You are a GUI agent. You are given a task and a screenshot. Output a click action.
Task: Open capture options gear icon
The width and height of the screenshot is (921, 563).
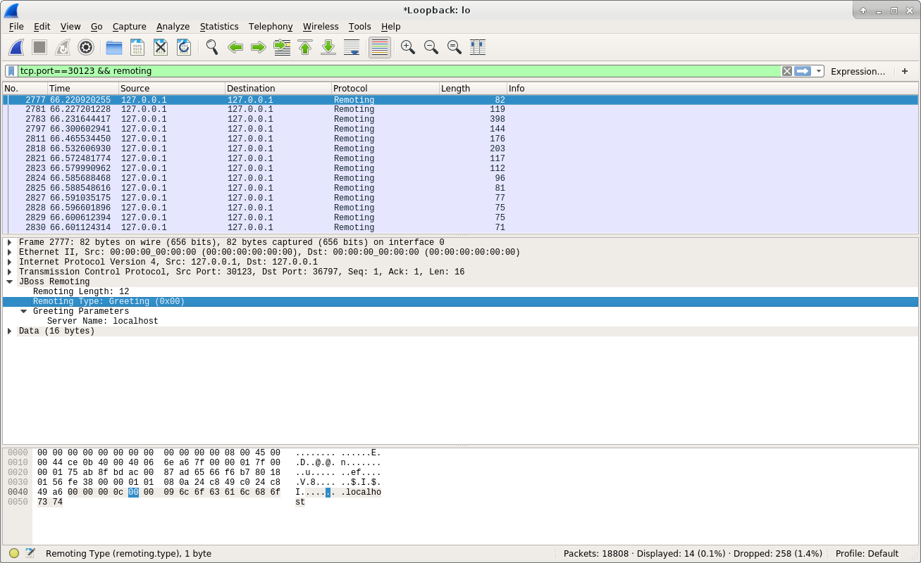point(86,47)
